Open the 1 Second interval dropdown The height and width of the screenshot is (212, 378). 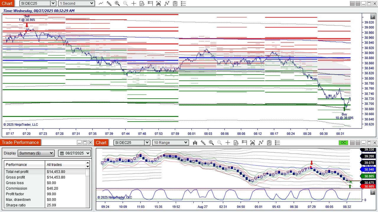click(76, 4)
